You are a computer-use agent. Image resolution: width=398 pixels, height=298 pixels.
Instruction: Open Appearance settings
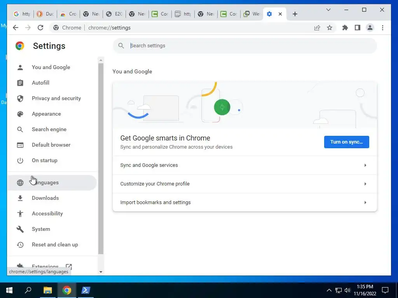(52, 114)
